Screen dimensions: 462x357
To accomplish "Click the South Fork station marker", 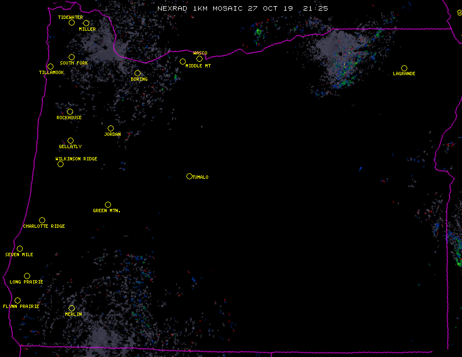I will coord(71,57).
